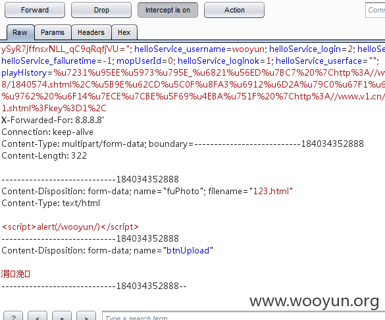Click the helloService_userface cookie name
This screenshot has width=385, height=320.
319,61
